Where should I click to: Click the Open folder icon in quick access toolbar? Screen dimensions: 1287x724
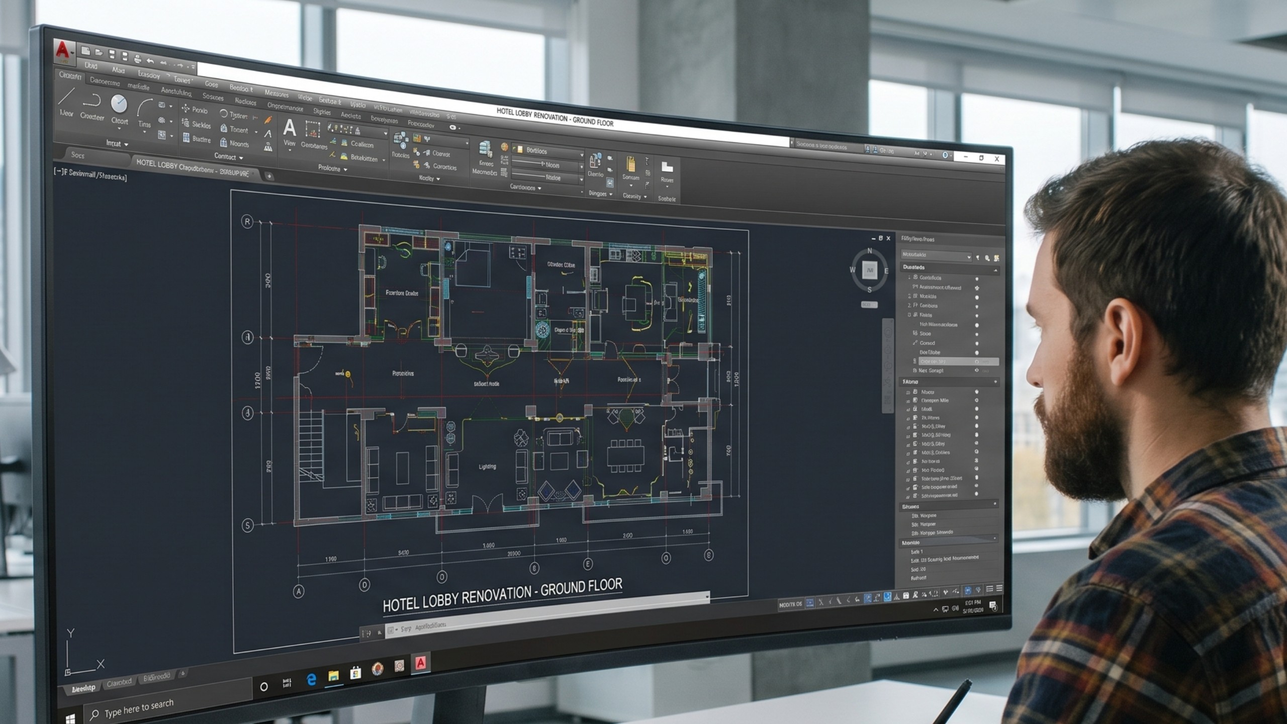(99, 52)
